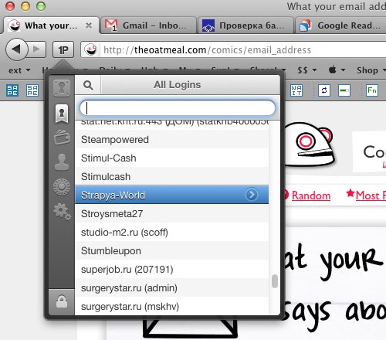The height and width of the screenshot is (340, 386).
Task: Select the Strapya-World login
Action: click(x=171, y=195)
